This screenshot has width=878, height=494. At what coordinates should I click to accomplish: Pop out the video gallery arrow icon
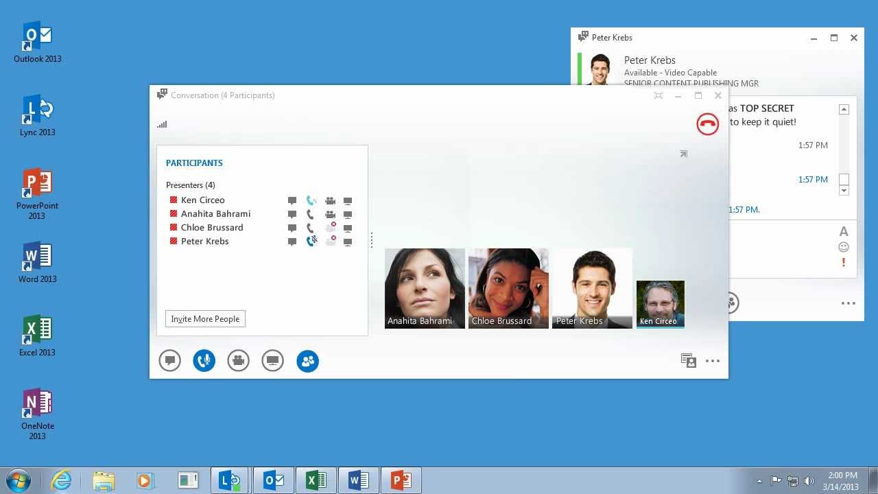pos(683,154)
